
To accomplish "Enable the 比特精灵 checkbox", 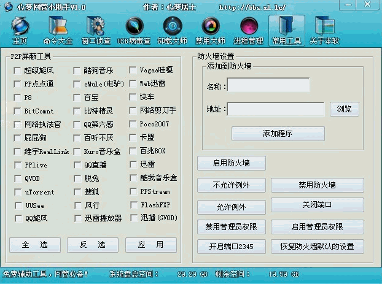I will [77, 111].
